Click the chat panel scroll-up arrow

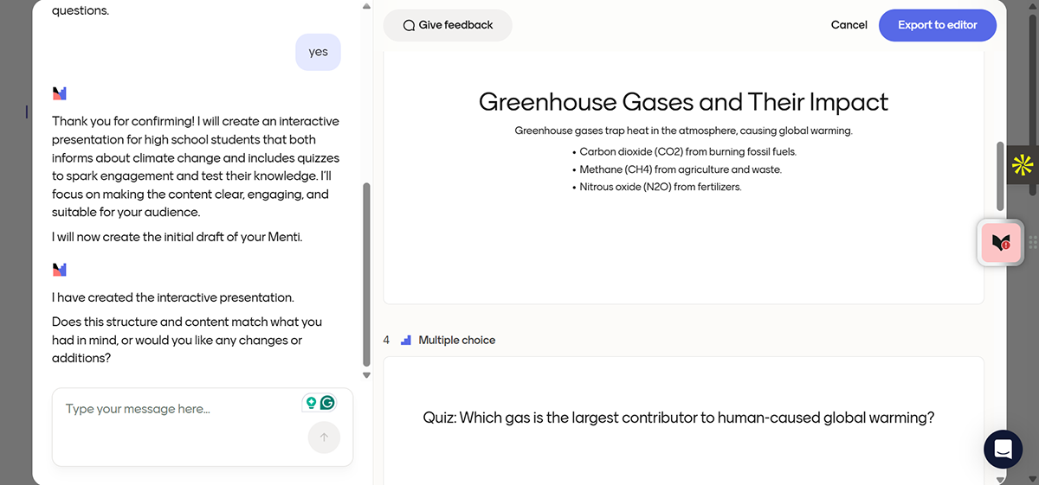tap(366, 7)
